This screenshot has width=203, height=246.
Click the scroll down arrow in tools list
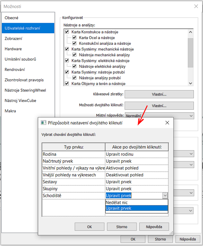190,83
